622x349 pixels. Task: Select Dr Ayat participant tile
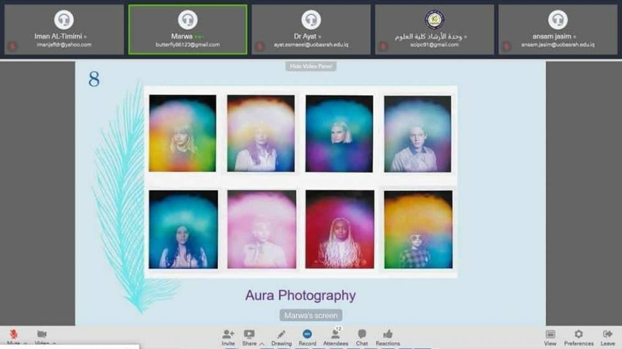(311, 29)
